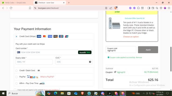Select PayPal payment option
172x96 pixels.
(16, 77)
